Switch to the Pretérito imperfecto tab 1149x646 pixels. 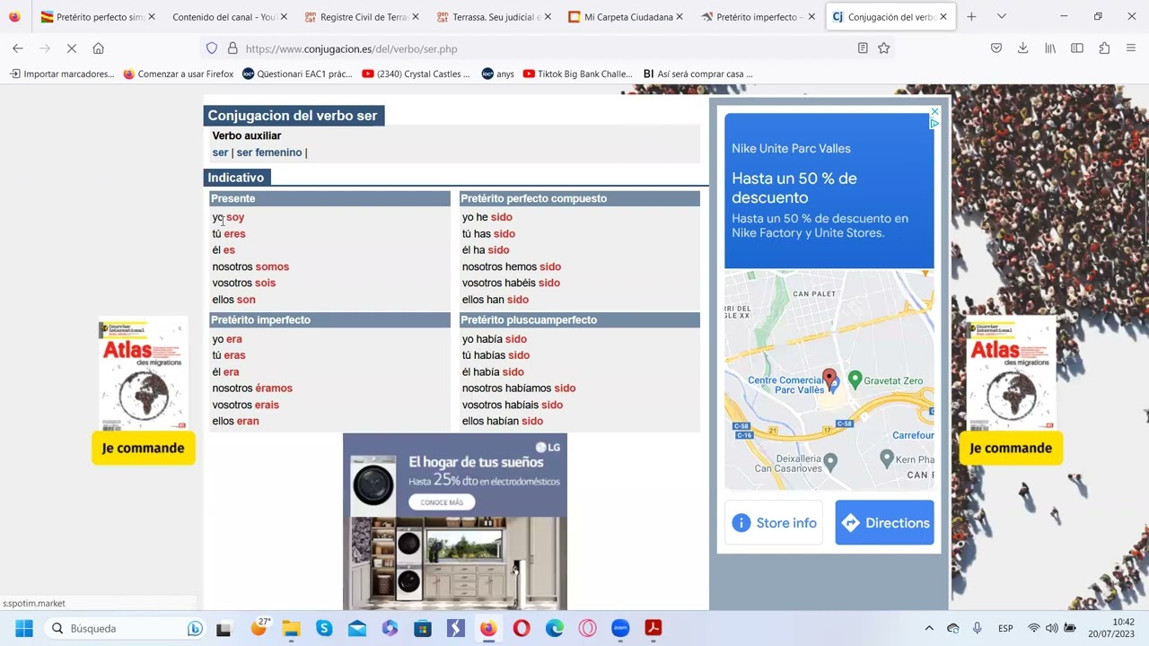point(757,16)
